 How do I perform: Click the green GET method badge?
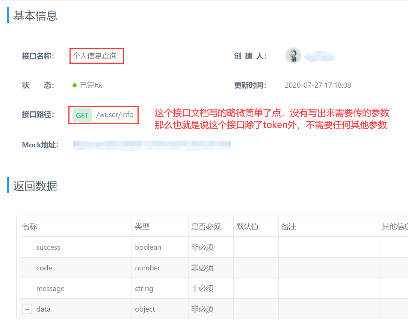[82, 115]
